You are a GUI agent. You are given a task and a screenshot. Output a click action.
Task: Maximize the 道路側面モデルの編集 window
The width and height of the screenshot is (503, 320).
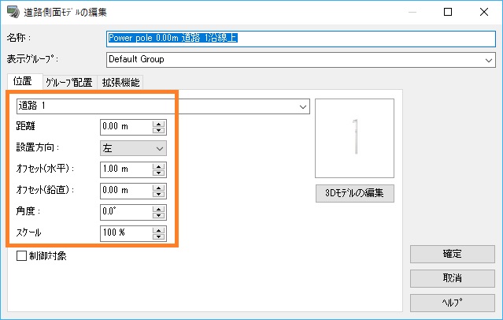pyautogui.click(x=448, y=12)
